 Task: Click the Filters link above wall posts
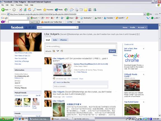tap(115, 55)
